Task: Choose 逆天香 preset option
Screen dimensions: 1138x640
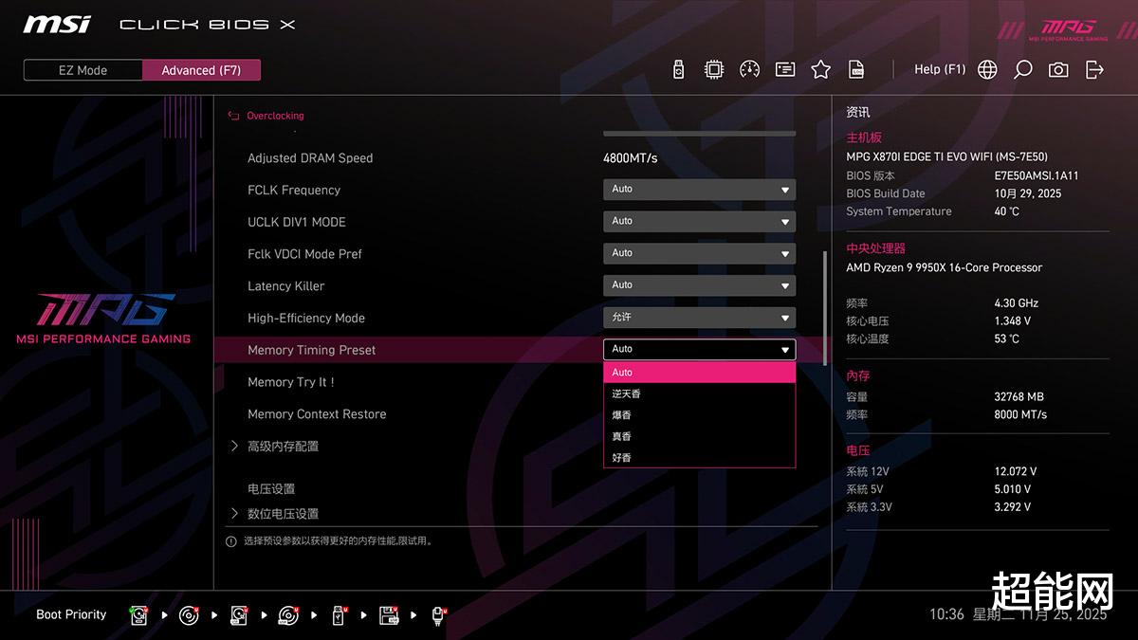Action: tap(700, 393)
